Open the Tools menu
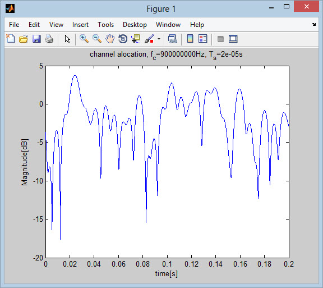Viewport: 323px width, 288px height. click(x=105, y=25)
